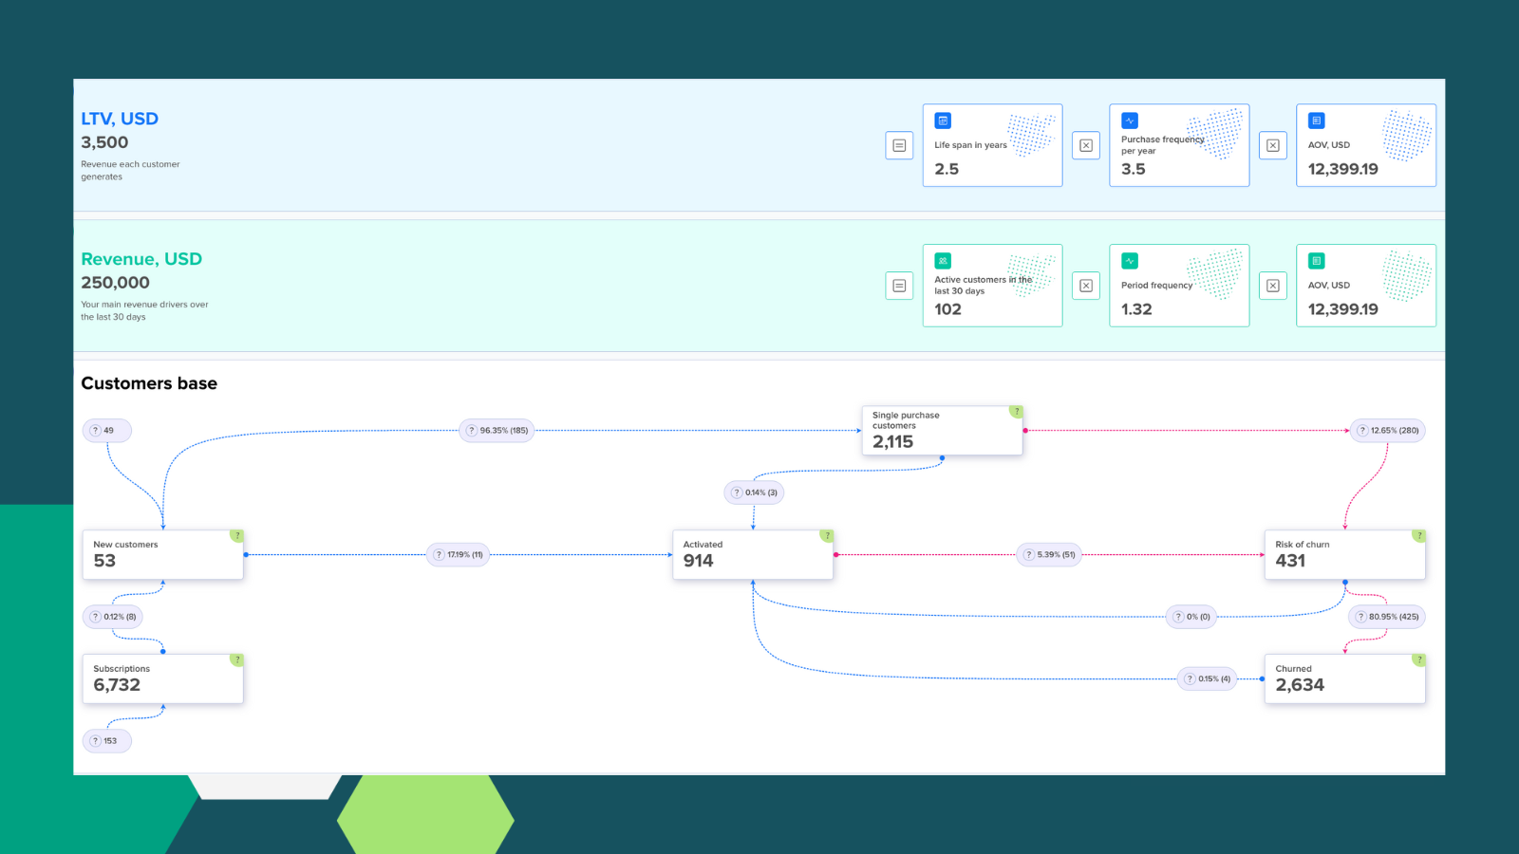
Task: Click the 49 inflow label above New customers
Action: tap(106, 430)
